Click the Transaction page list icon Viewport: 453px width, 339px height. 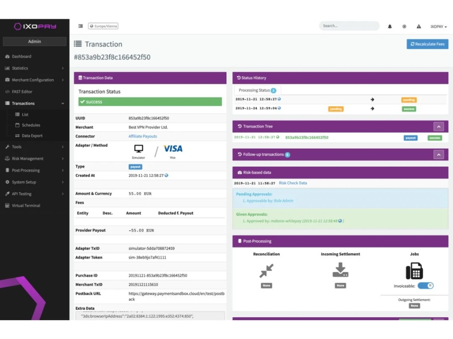pos(78,44)
